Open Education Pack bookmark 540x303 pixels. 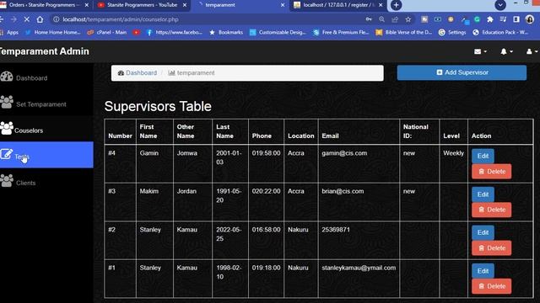tap(500, 32)
